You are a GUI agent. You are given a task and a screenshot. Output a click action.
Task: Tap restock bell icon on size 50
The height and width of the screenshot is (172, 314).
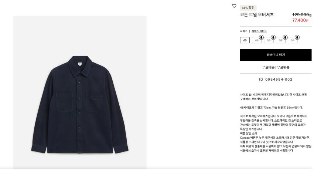point(273,37)
